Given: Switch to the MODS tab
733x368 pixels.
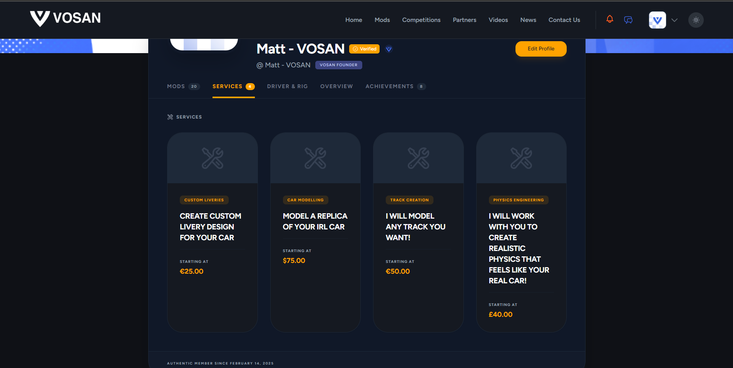Looking at the screenshot, I should pyautogui.click(x=183, y=87).
